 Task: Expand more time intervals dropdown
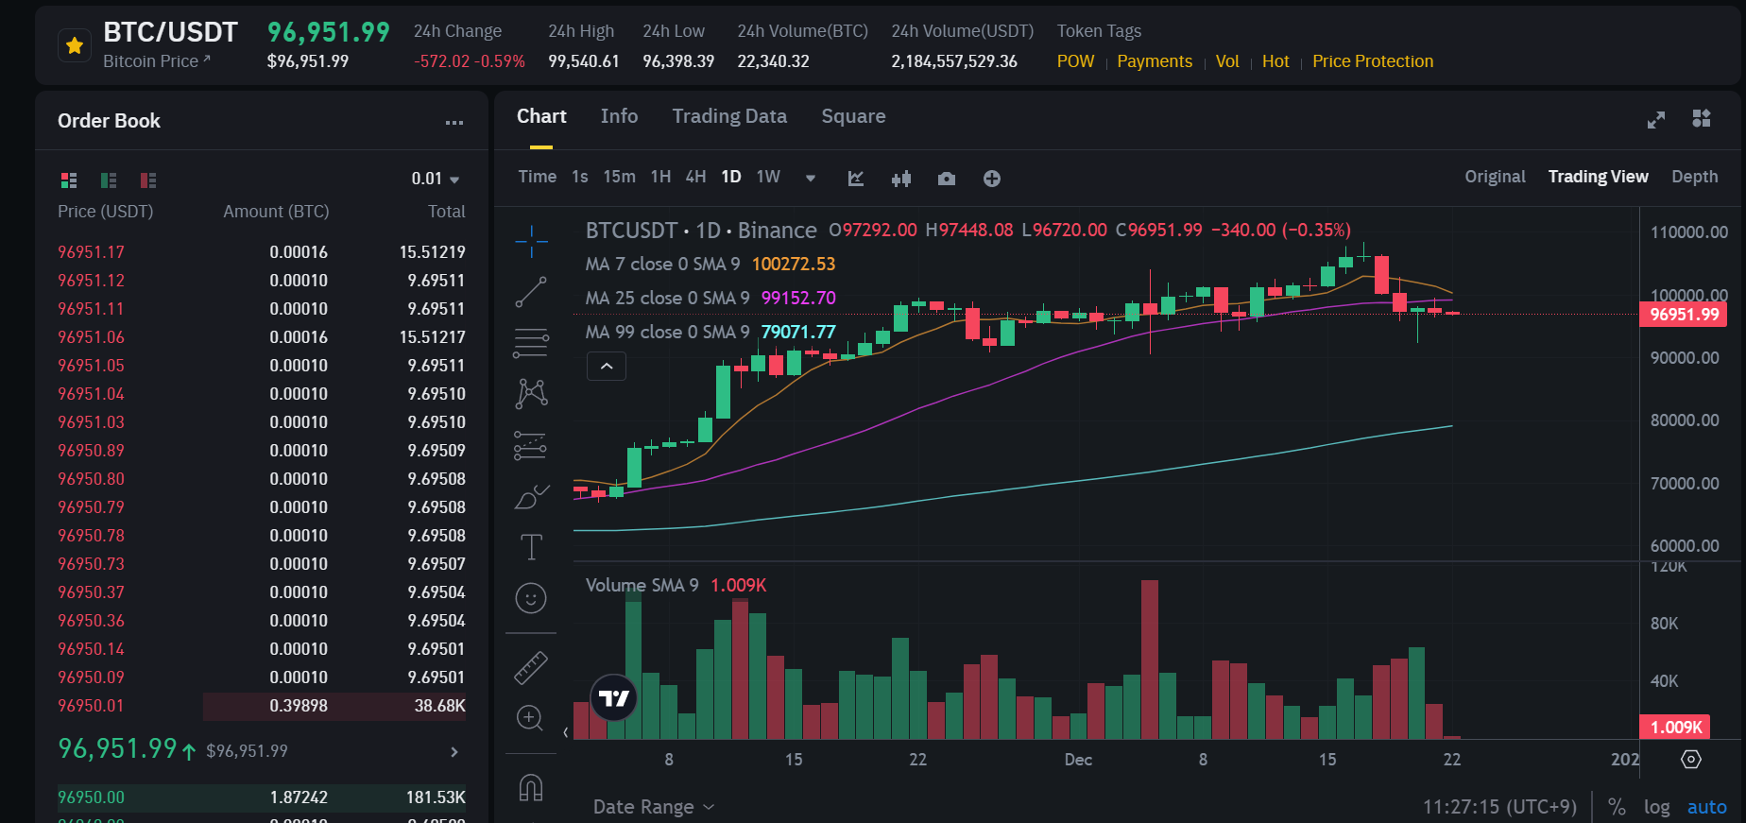811,178
